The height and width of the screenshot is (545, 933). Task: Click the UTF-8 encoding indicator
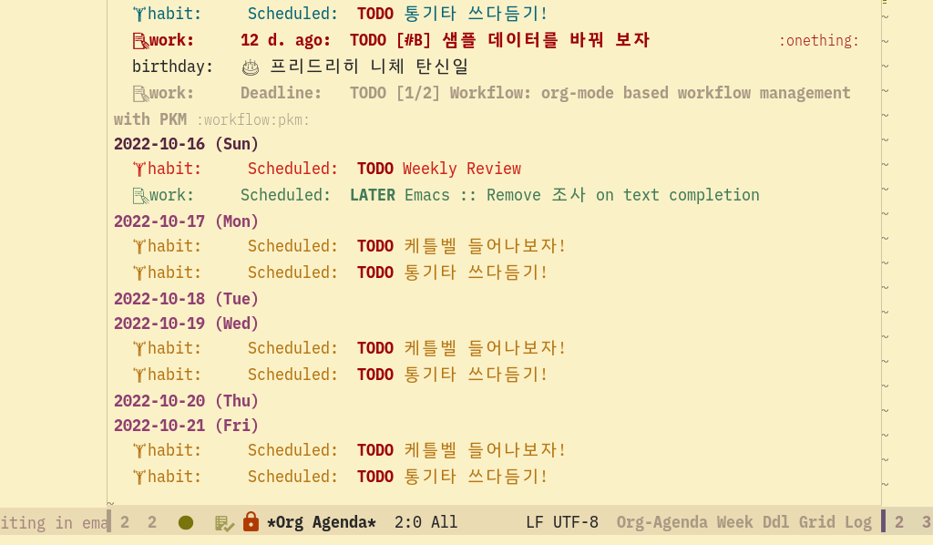576,522
